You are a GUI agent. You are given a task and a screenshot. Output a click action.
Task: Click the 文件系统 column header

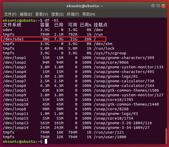[x=12, y=25]
